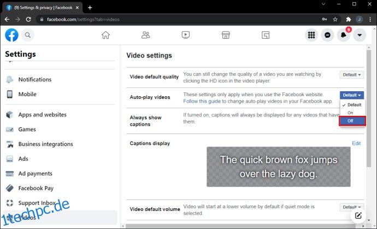Open the nine-dot Menu grid icon

pyautogui.click(x=311, y=35)
